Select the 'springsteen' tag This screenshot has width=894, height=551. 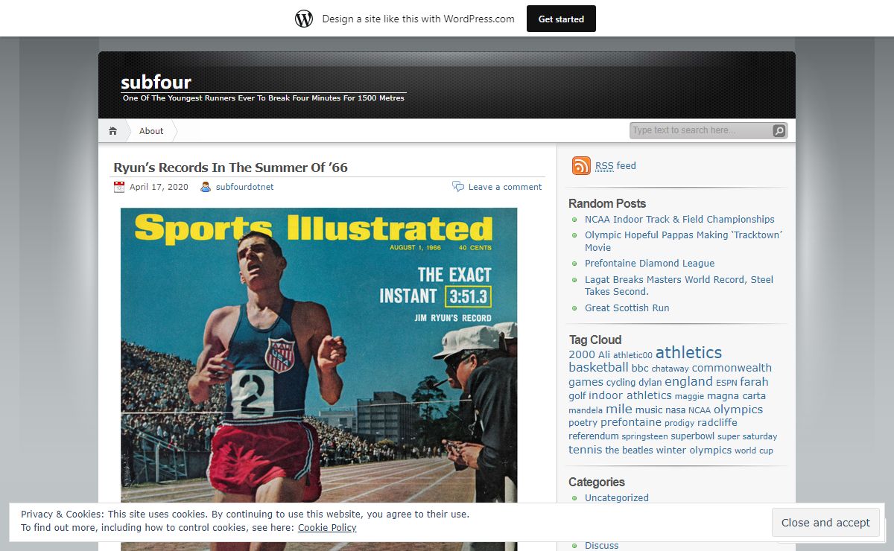tap(645, 436)
